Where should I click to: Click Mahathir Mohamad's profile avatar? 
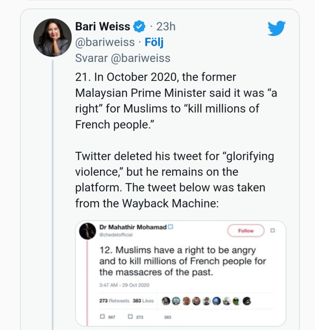pos(87,231)
